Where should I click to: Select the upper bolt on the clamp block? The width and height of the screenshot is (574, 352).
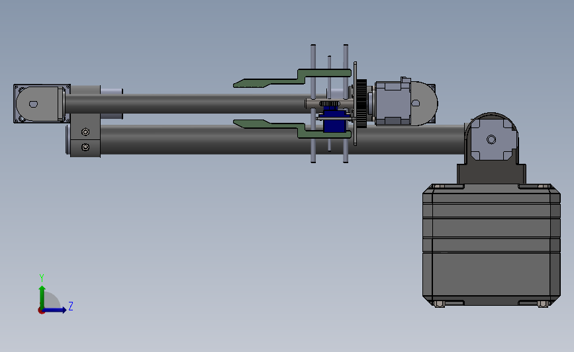coord(85,132)
